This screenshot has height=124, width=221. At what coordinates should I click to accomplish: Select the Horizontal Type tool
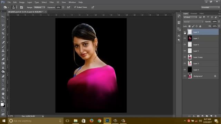click(x=3, y=81)
